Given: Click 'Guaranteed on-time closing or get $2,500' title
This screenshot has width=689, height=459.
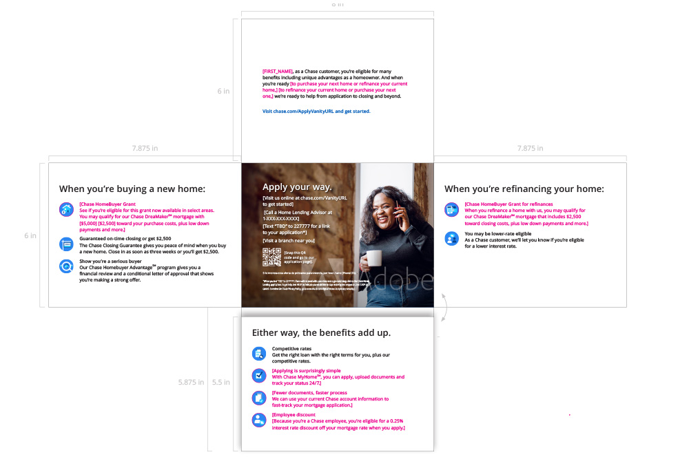Looking at the screenshot, I should pos(125,239).
